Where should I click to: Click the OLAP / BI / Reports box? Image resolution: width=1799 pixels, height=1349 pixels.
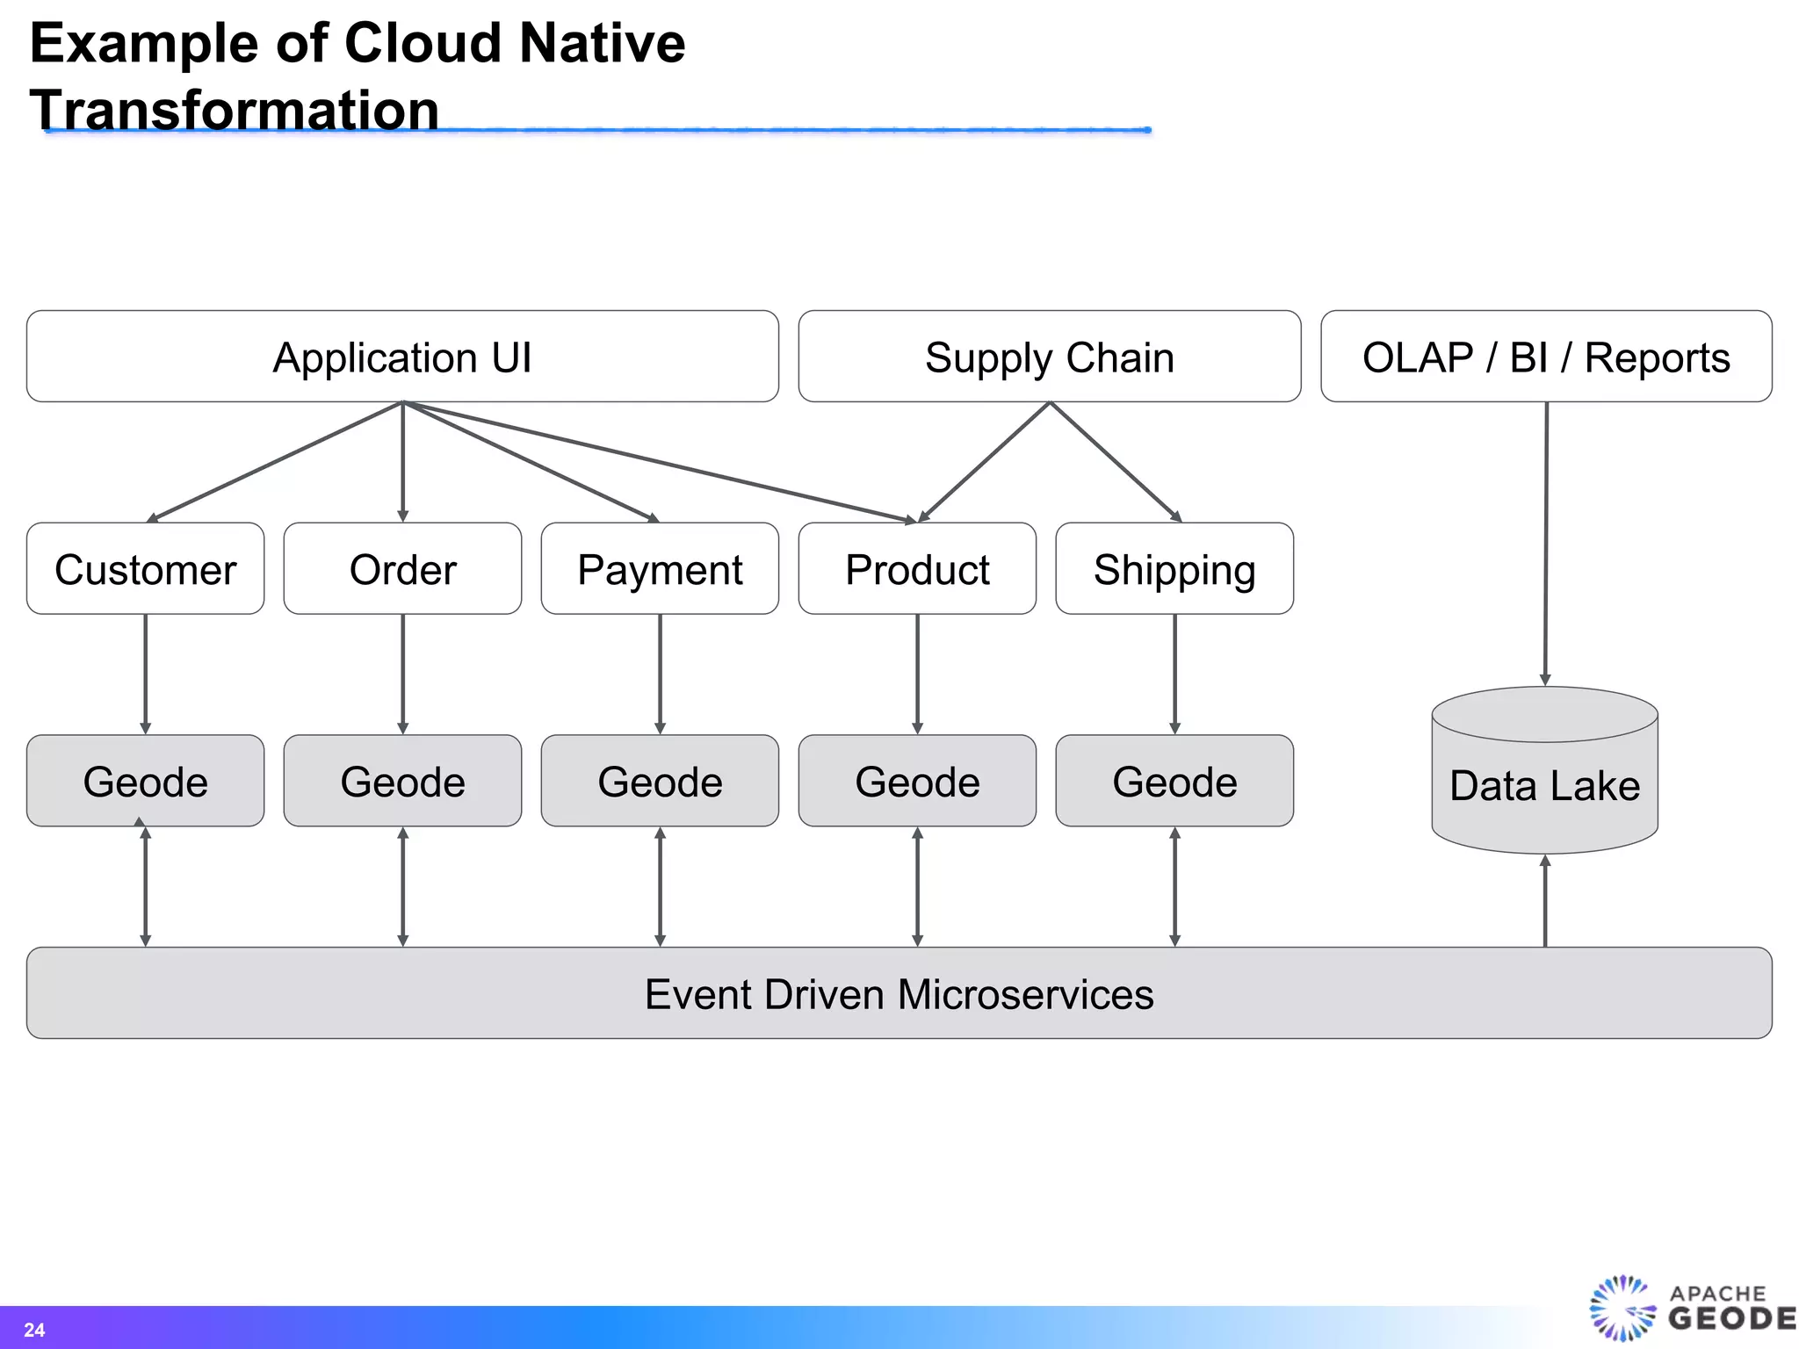click(x=1545, y=357)
